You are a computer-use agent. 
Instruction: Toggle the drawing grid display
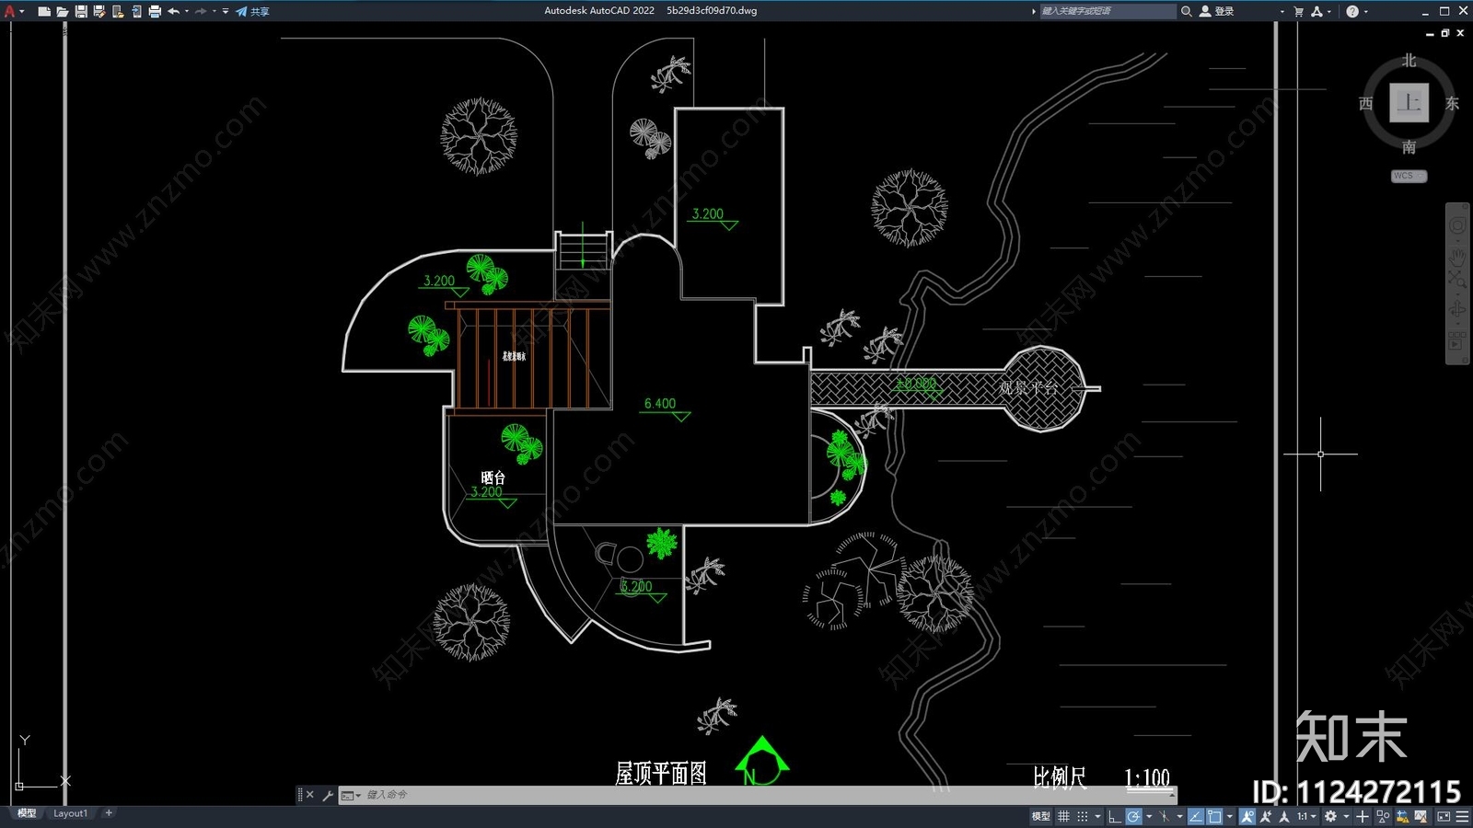tap(1063, 816)
